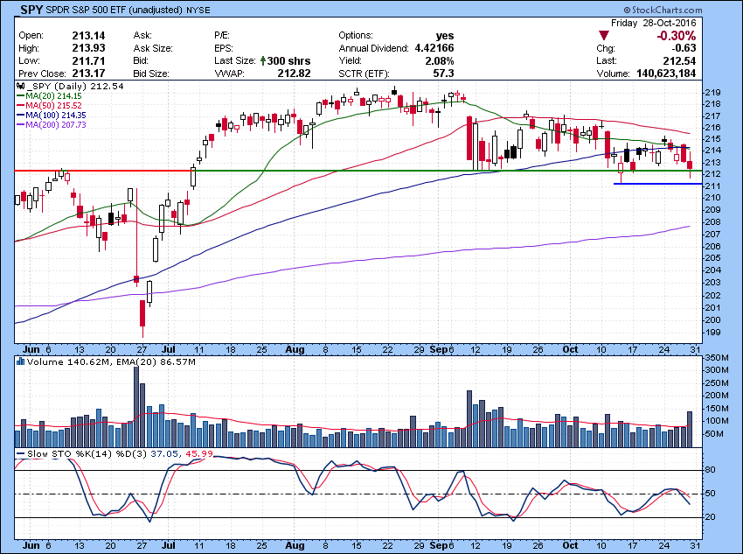This screenshot has height=554, width=743.
Task: Click the short blue support line near 211
Action: 657,184
